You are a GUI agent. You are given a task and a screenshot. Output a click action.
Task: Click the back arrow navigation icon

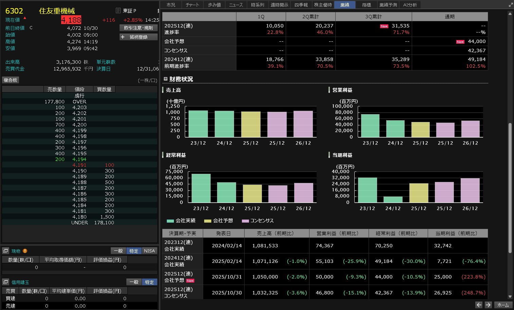pos(479,305)
